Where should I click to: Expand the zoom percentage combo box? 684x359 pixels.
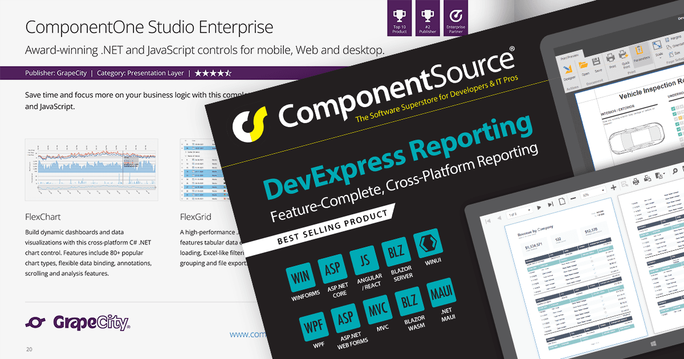[593, 194]
